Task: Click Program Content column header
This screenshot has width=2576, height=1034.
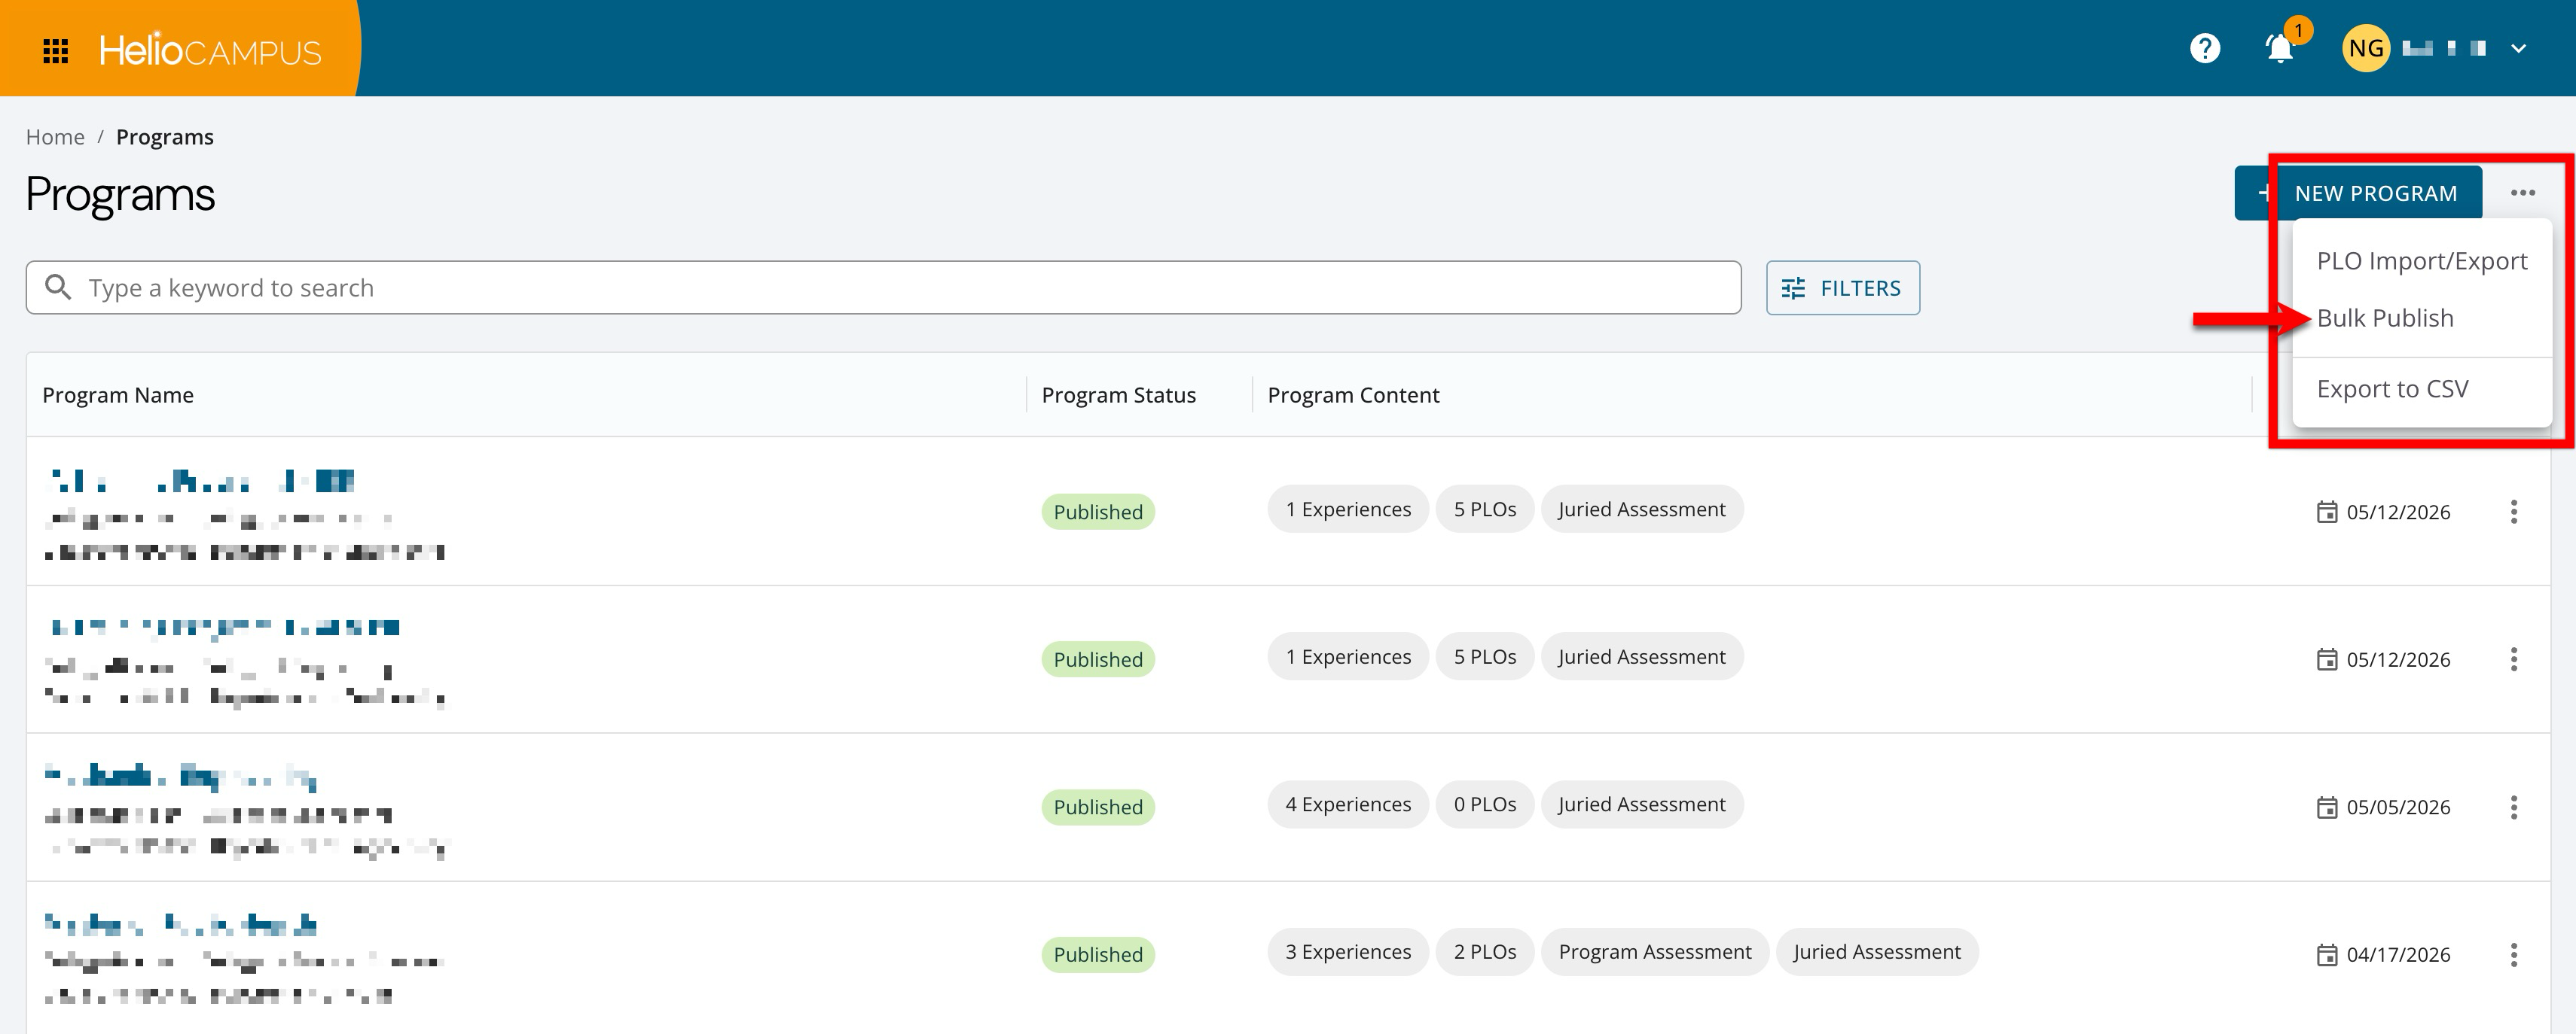Action: (1353, 394)
